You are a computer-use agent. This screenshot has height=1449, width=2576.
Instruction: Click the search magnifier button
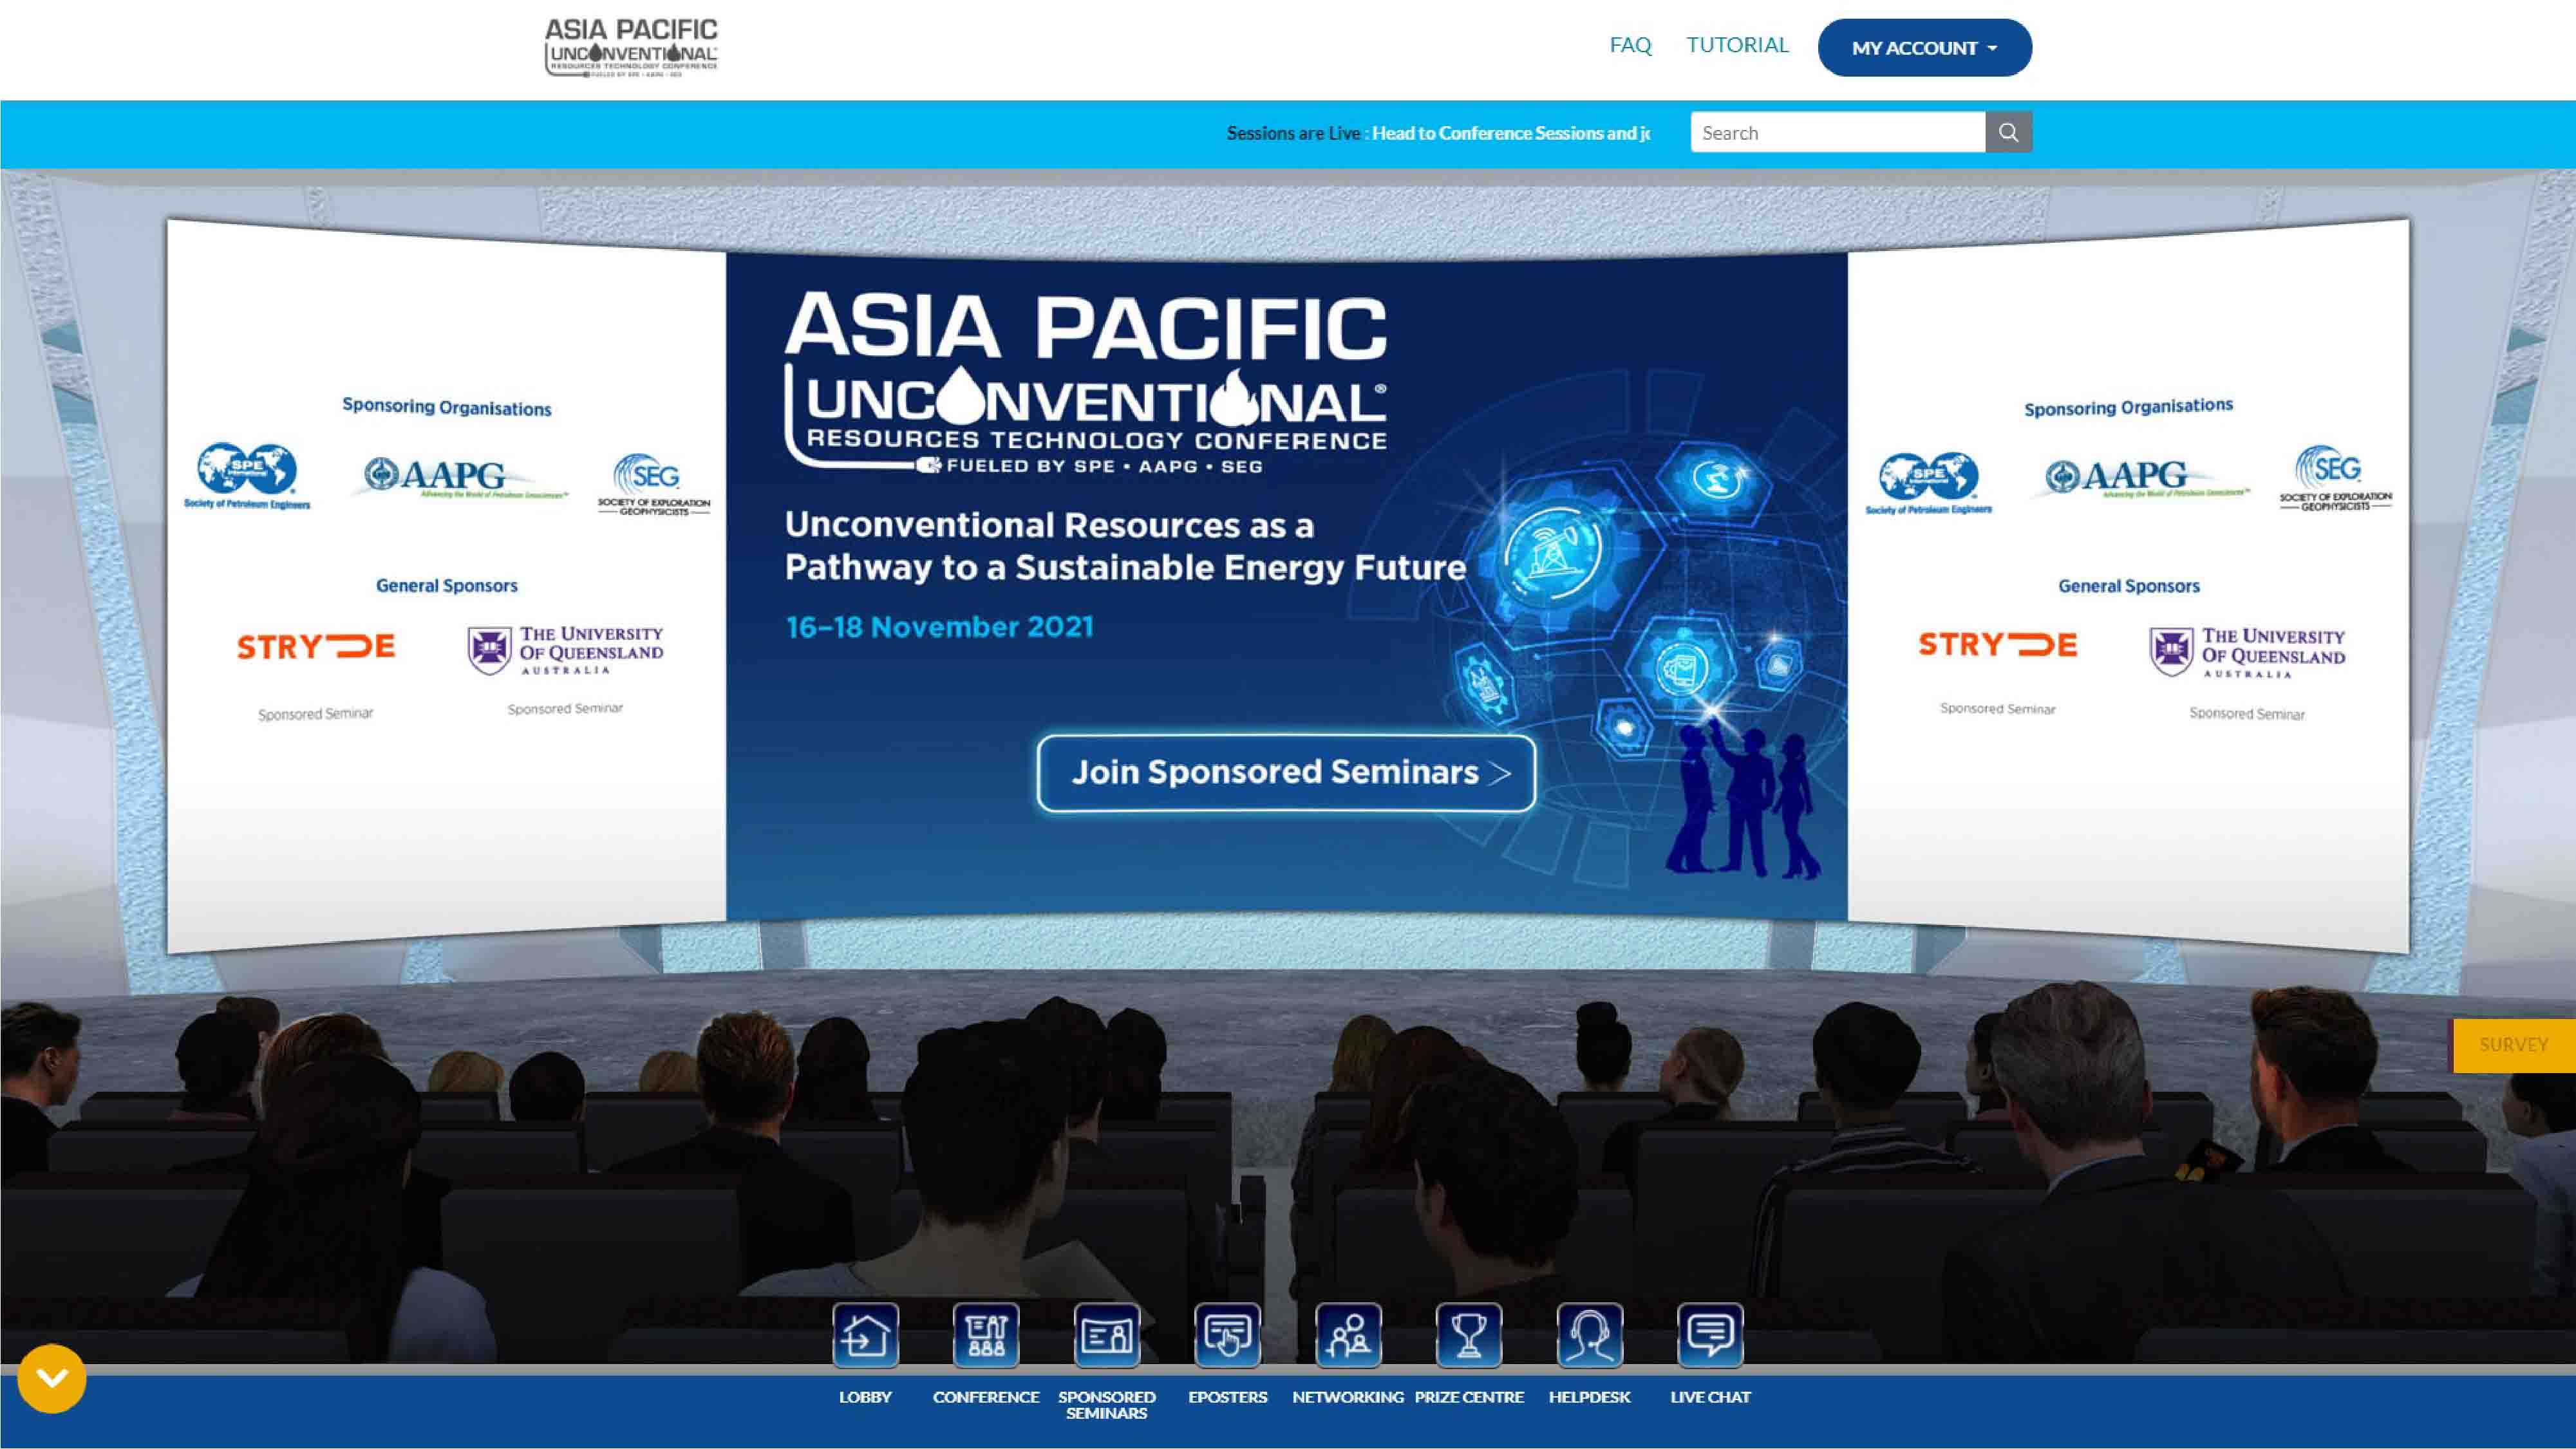(2008, 132)
